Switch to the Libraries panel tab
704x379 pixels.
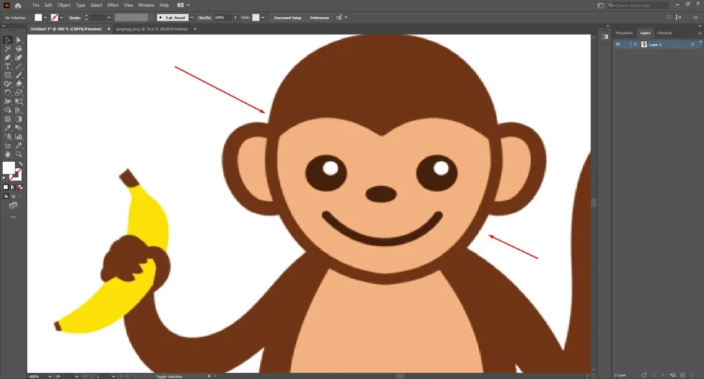click(665, 33)
